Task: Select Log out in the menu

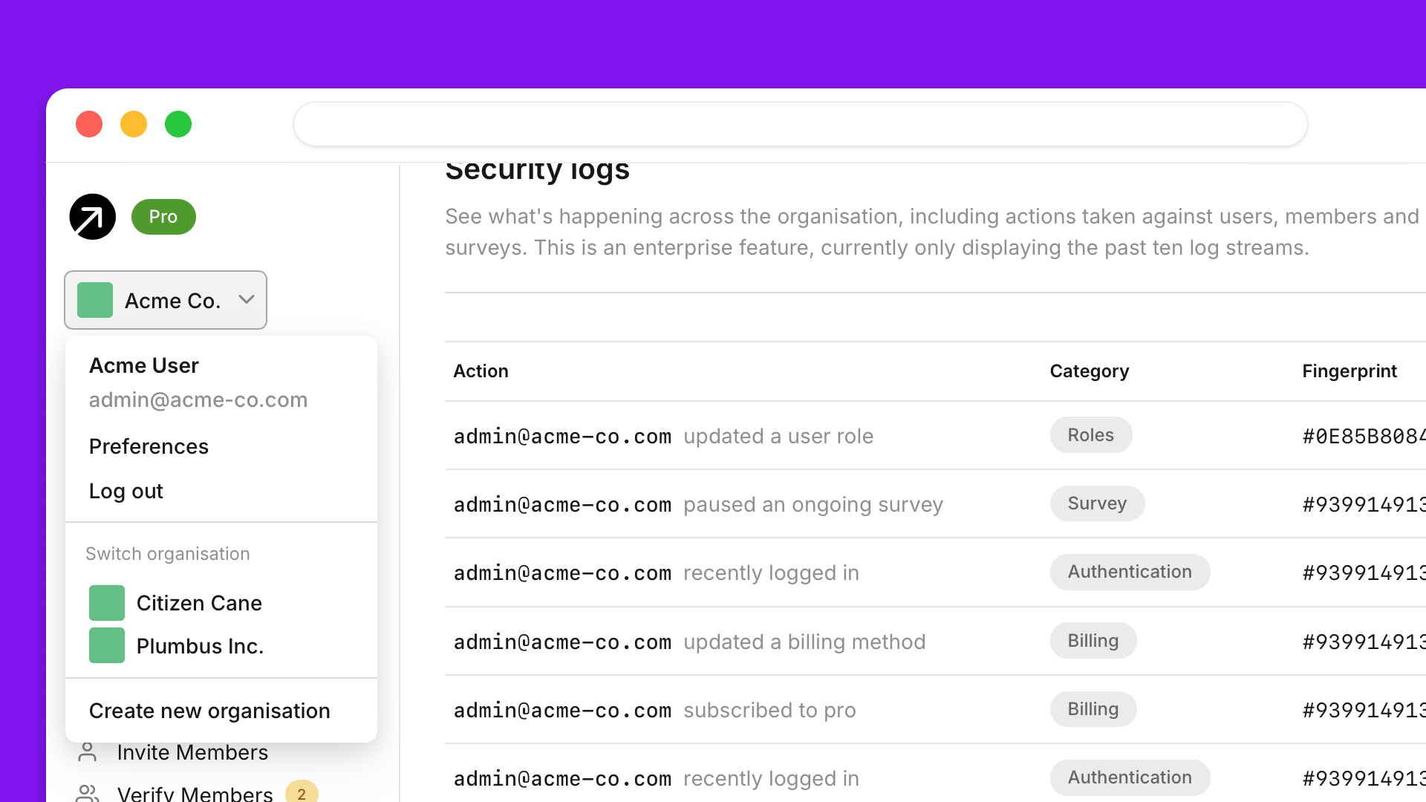Action: tap(126, 491)
